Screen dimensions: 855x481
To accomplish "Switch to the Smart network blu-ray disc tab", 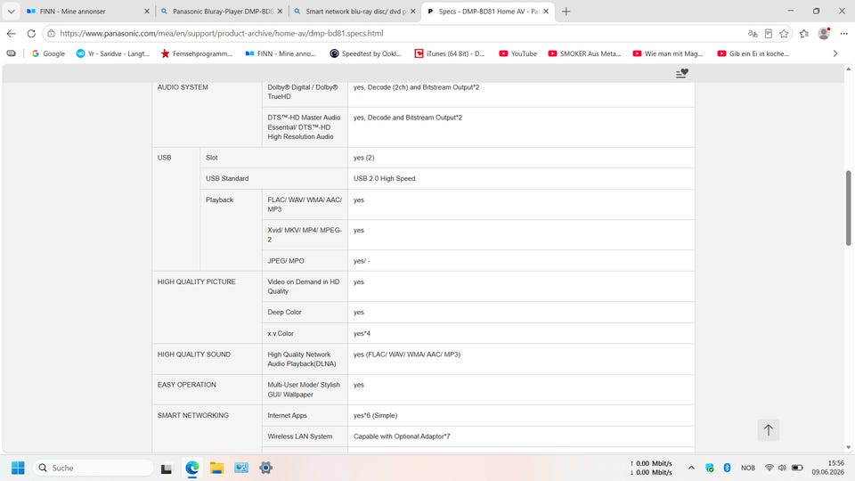I will (354, 11).
